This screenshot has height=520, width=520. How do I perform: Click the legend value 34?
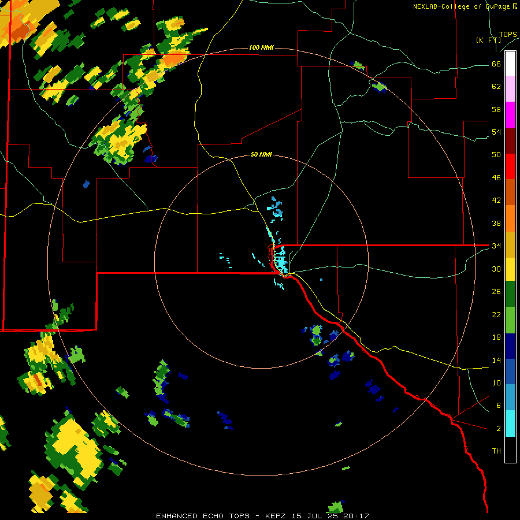point(496,246)
